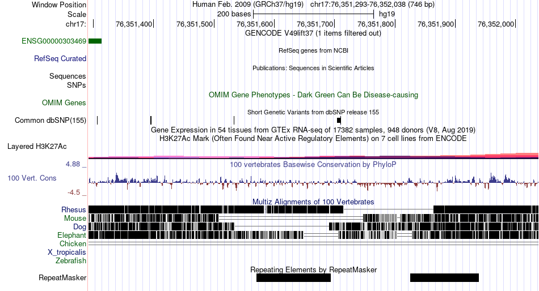Select the Chicken alignment label
The width and height of the screenshot is (539, 291).
click(x=73, y=243)
